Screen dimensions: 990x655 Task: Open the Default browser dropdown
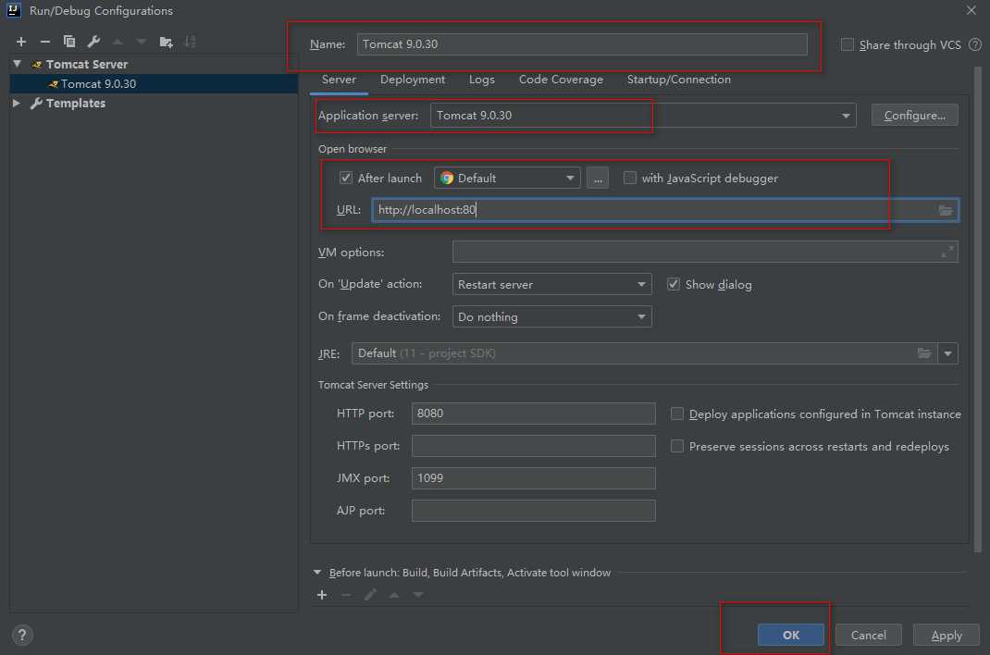point(507,178)
